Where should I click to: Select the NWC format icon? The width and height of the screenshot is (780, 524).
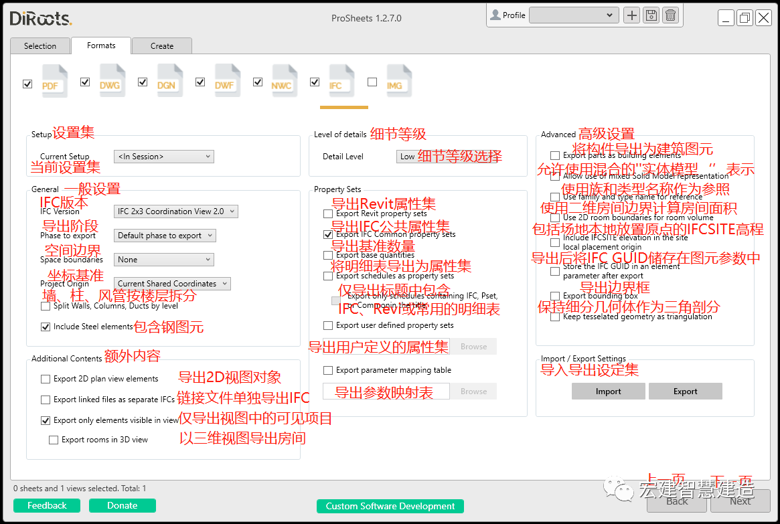coord(284,80)
